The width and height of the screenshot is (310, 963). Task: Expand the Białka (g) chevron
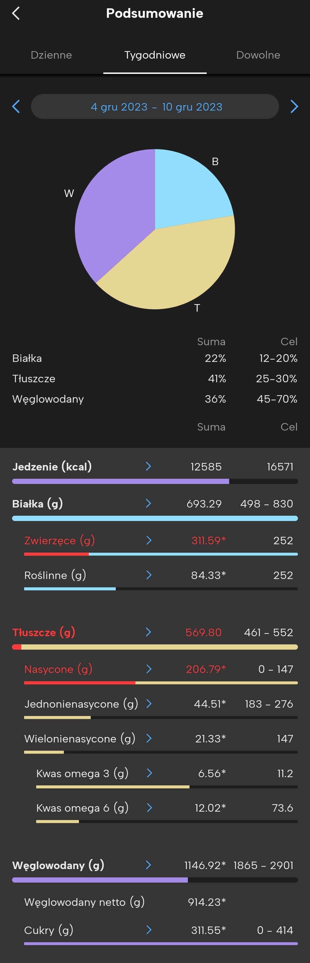[148, 503]
